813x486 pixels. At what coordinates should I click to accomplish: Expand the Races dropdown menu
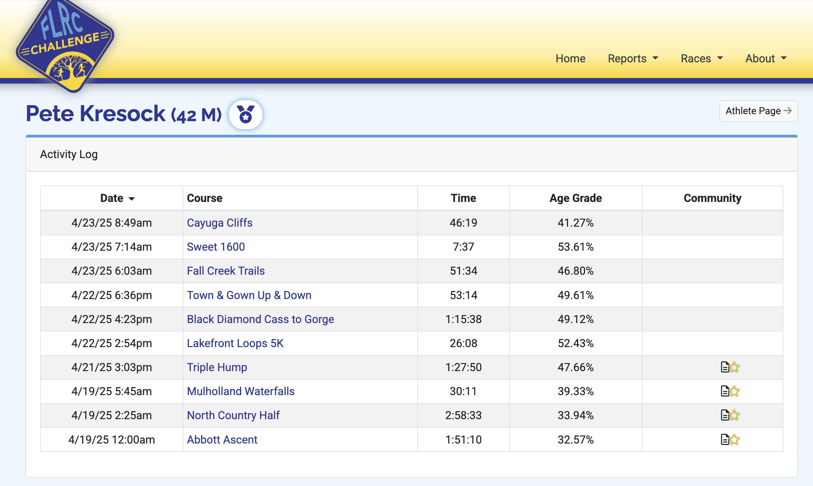(702, 58)
